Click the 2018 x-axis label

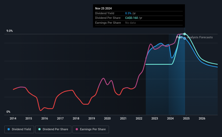(x=76, y=118)
